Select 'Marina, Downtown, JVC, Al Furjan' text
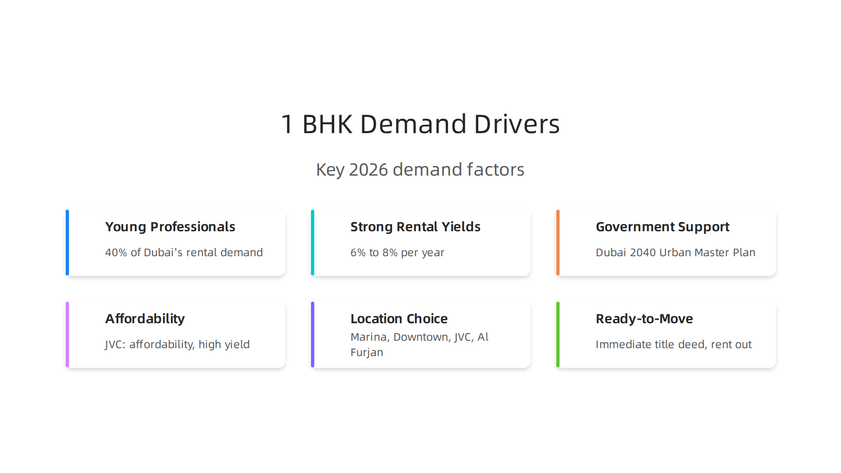Screen dimensions: 841x473 tap(420, 345)
